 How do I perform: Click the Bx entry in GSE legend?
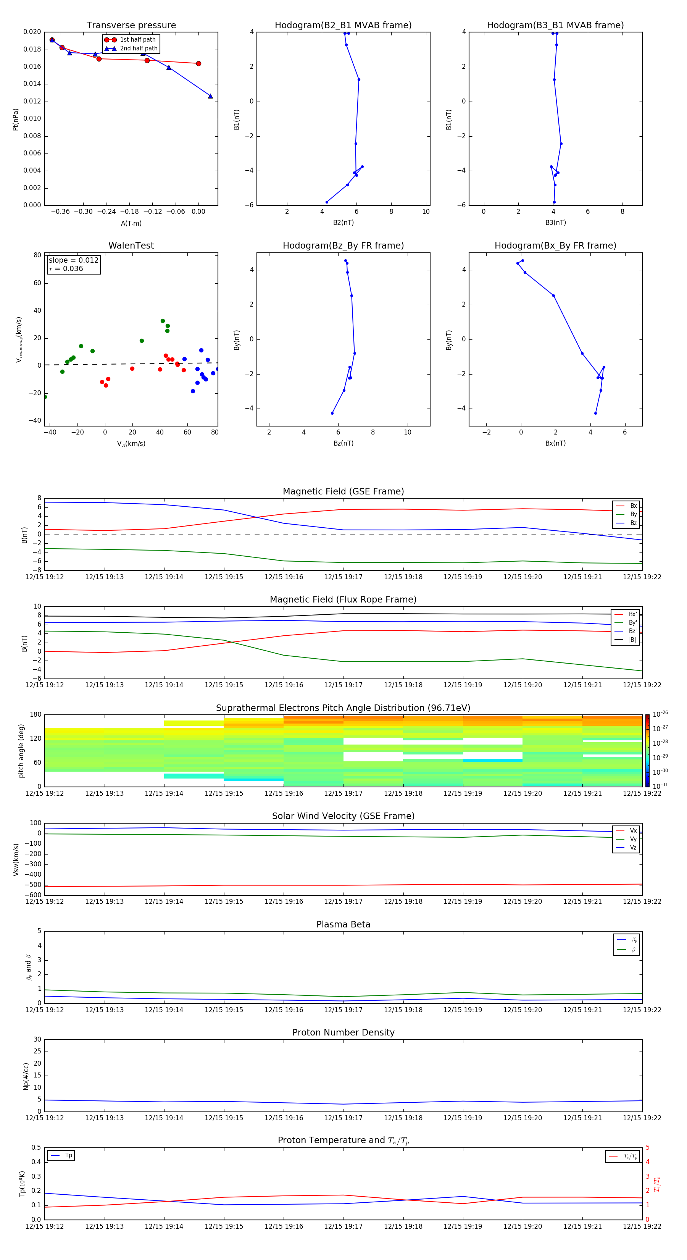626,506
